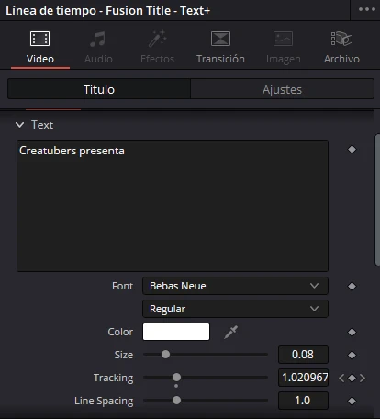Open the Archivo tab
The width and height of the screenshot is (380, 419).
[341, 47]
